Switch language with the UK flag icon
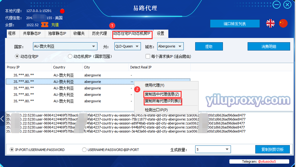Screen dimensions: 296x167 point(270,24)
